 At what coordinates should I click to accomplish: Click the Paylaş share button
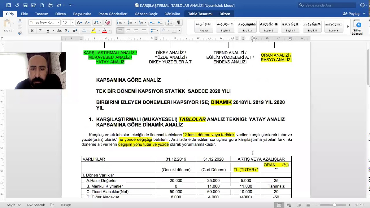tap(351, 14)
